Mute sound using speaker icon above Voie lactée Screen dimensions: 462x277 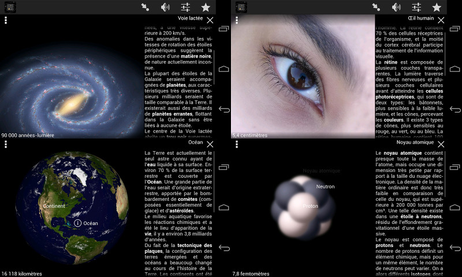click(x=165, y=7)
